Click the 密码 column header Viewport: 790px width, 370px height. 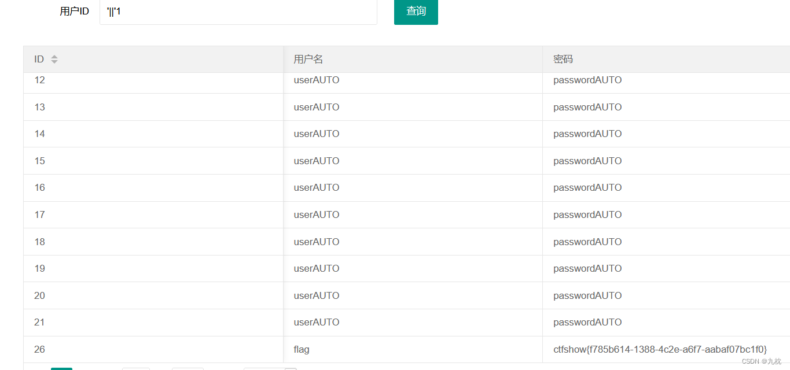tap(563, 59)
